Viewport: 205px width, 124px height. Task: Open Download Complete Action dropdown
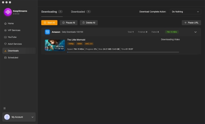pyautogui.click(x=186, y=12)
